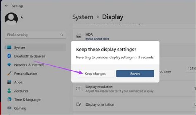This screenshot has width=196, height=115.
Task: Click the Apps icon in sidebar
Action: 9,82
